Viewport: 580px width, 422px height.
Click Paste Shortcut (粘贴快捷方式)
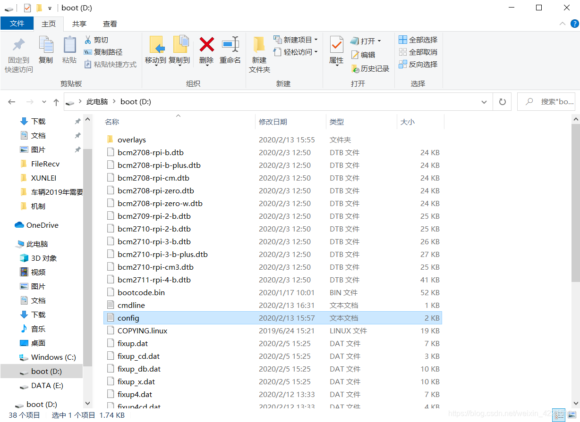111,64
